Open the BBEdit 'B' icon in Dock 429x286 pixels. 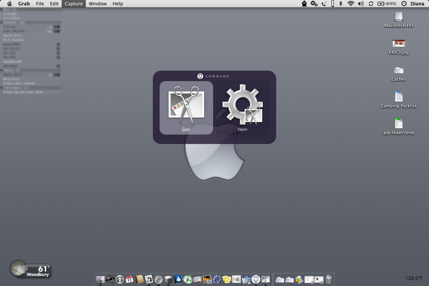[217, 279]
